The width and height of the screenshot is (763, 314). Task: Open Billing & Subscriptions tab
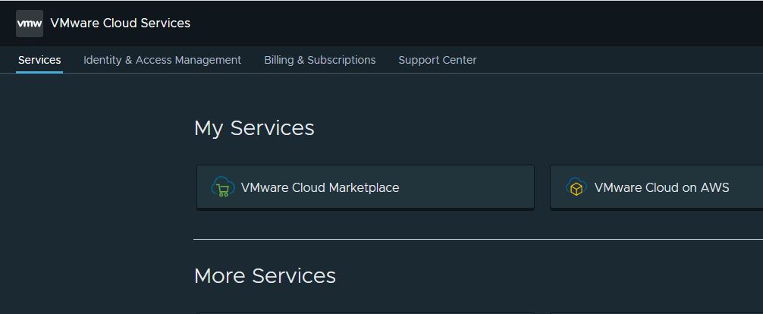pyautogui.click(x=320, y=60)
